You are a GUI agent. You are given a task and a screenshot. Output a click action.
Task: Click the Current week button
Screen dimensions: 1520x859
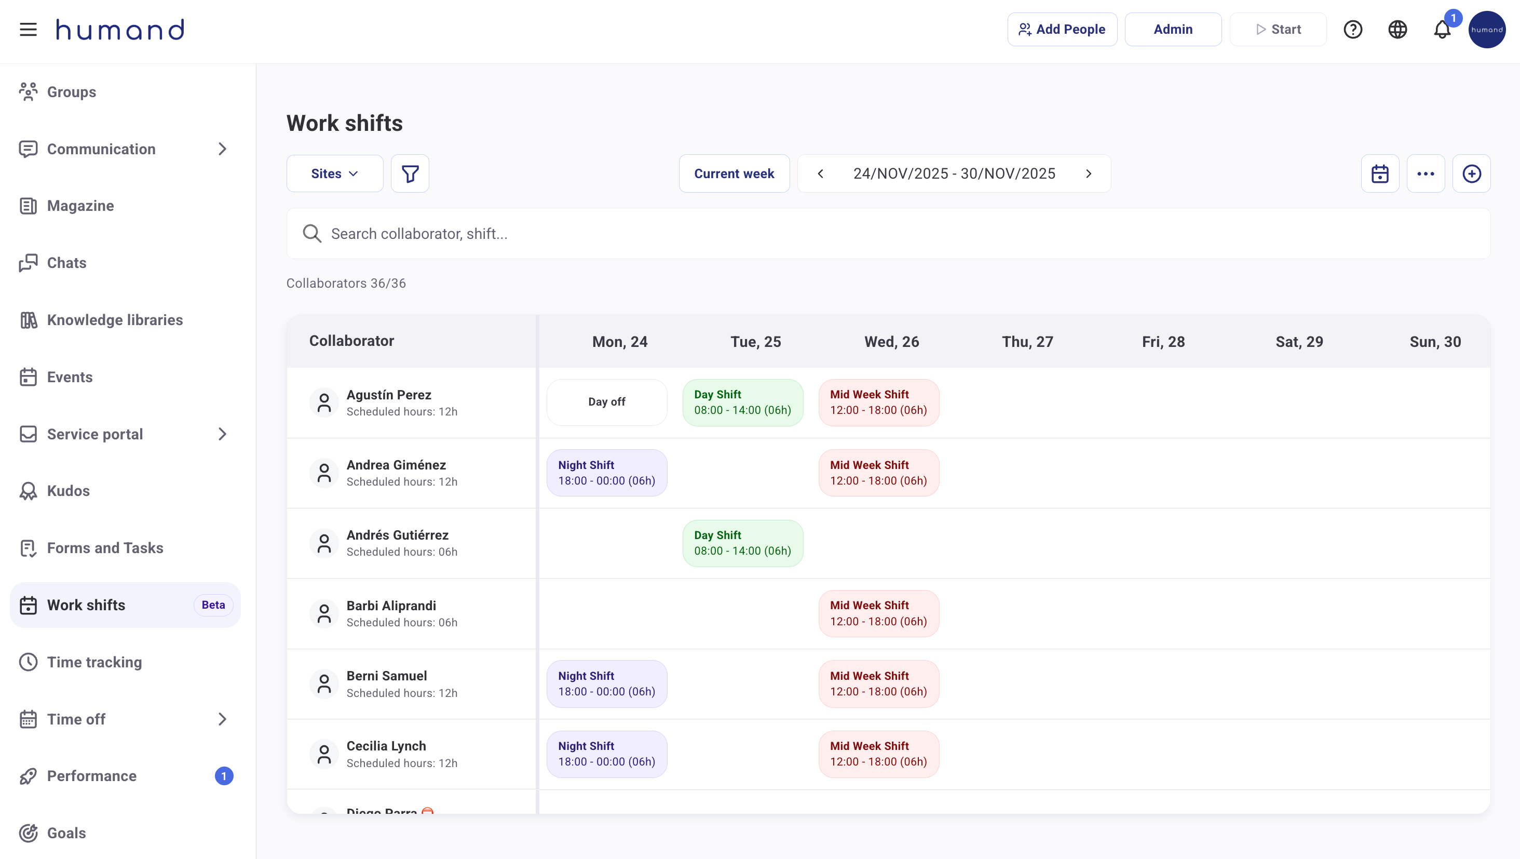(734, 173)
